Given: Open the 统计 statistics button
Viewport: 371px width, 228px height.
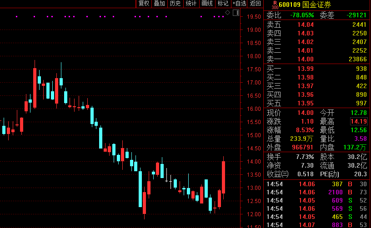Looking at the screenshot, I should 191,4.
